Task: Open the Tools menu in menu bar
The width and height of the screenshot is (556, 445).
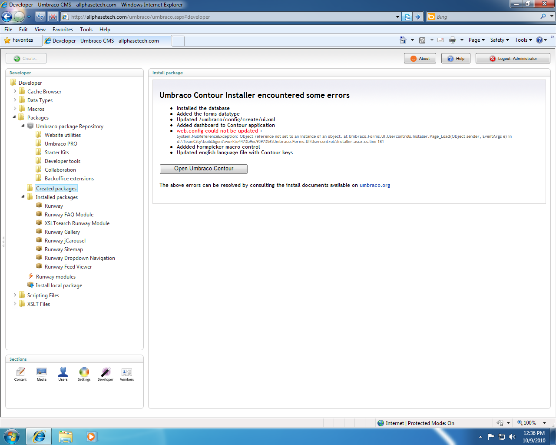Action: click(x=86, y=30)
